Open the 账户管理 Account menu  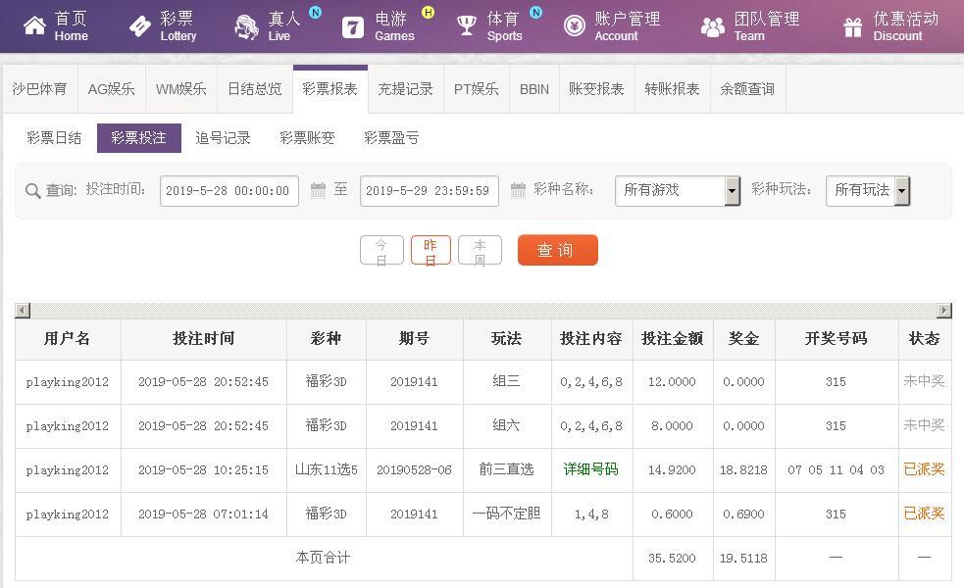click(612, 26)
